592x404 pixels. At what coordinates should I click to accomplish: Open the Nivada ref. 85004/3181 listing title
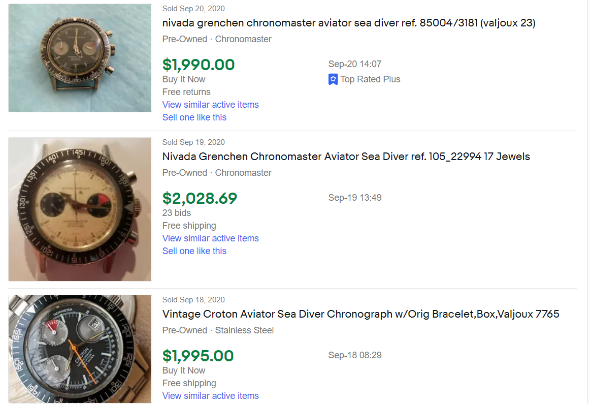(x=349, y=23)
